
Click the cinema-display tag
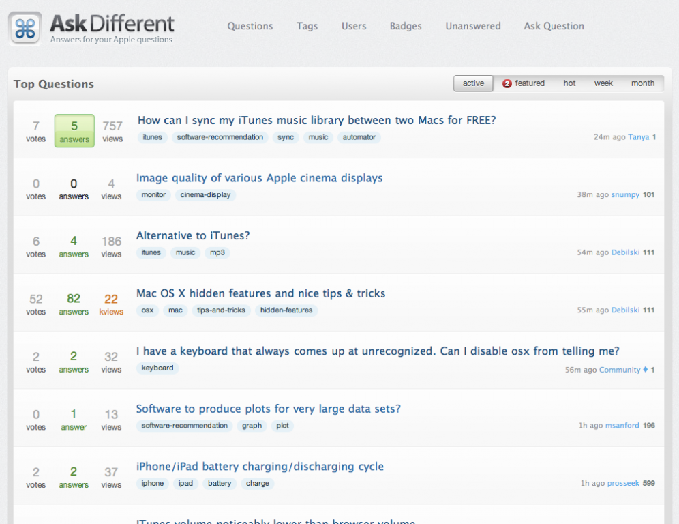[x=206, y=195]
